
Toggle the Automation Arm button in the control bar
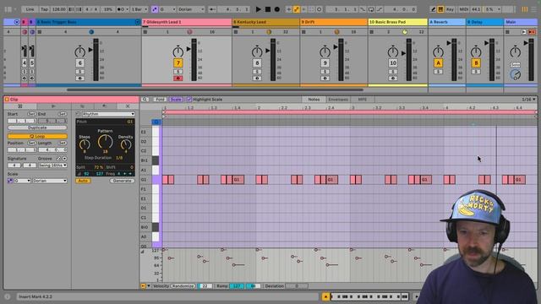pos(296,9)
